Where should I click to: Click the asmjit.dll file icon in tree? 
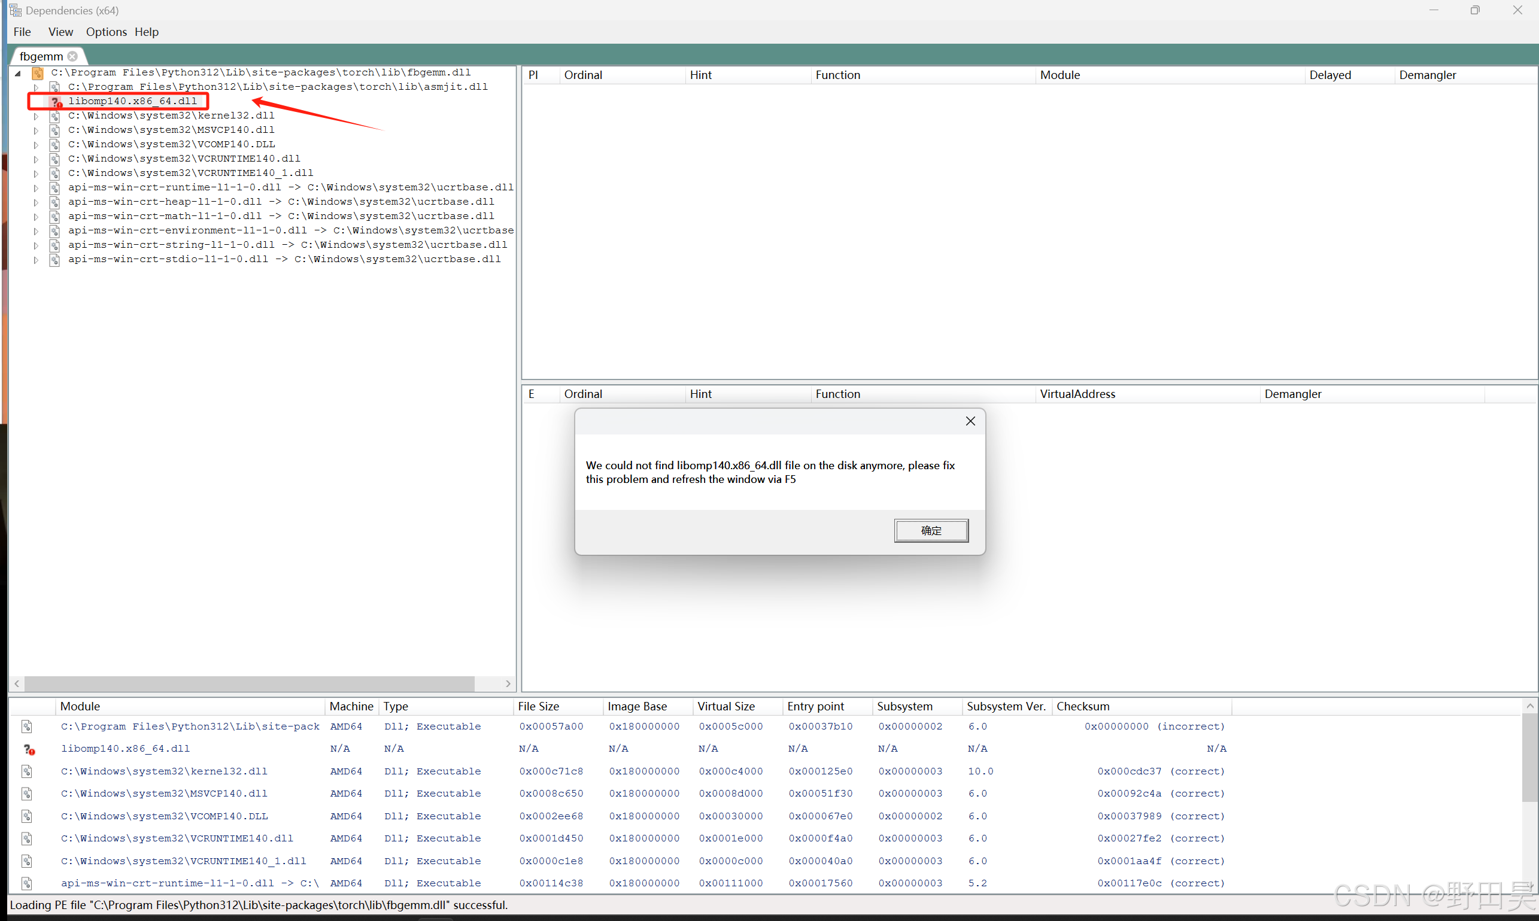[54, 87]
